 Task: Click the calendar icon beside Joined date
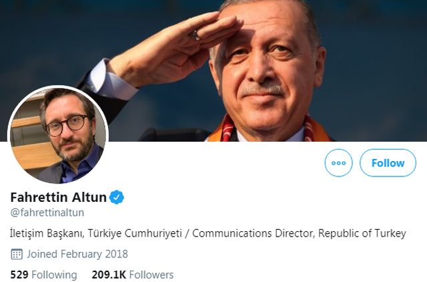(x=17, y=254)
